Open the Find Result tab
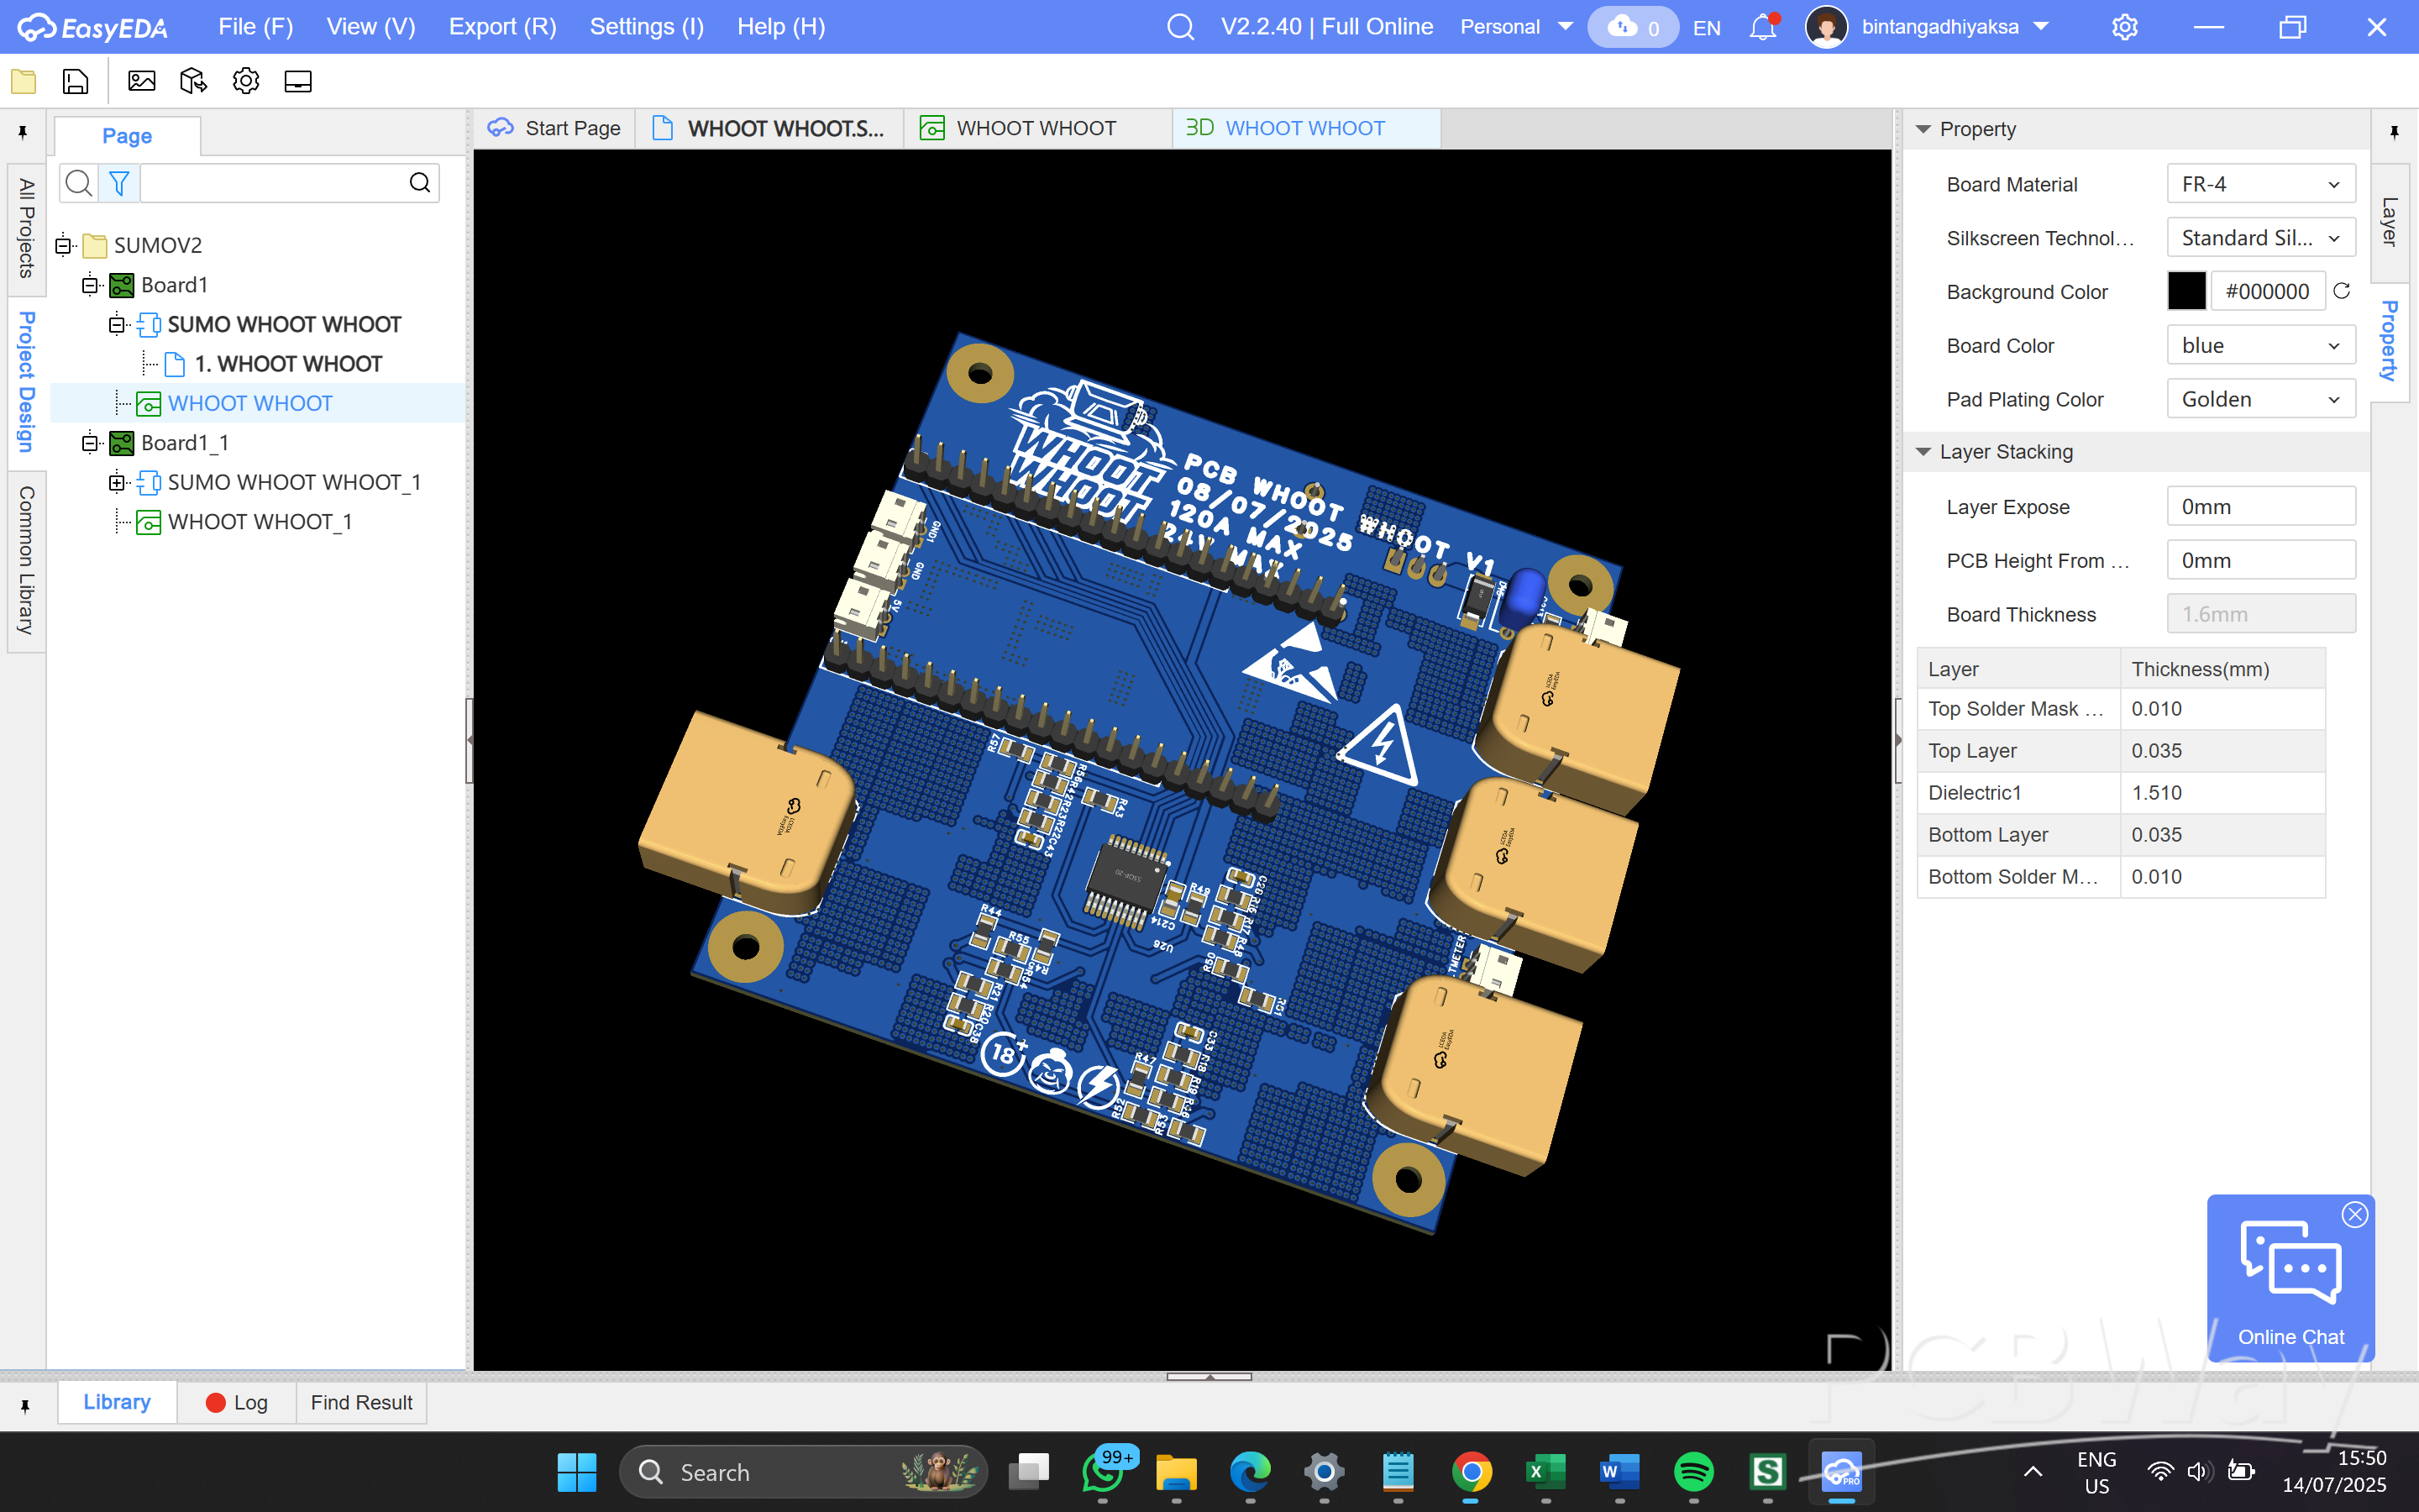The height and width of the screenshot is (1512, 2419). coord(361,1402)
